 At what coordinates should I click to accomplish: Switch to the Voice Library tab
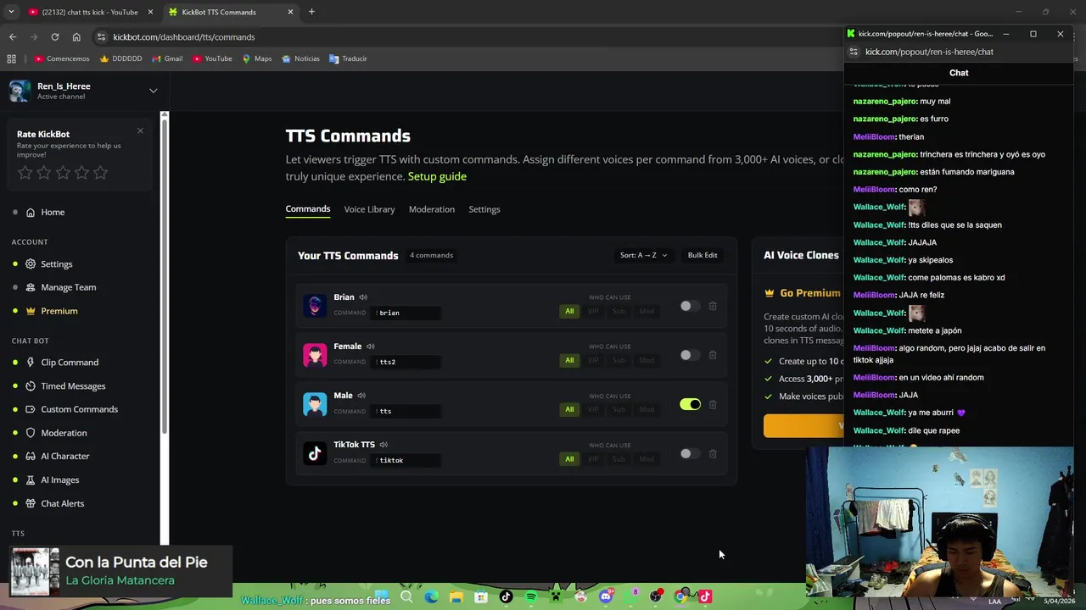(x=369, y=209)
